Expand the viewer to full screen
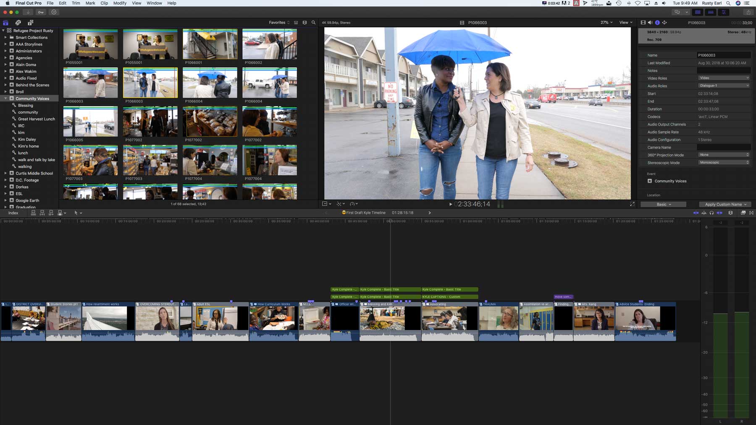Screen dimensions: 756x425 pos(632,204)
